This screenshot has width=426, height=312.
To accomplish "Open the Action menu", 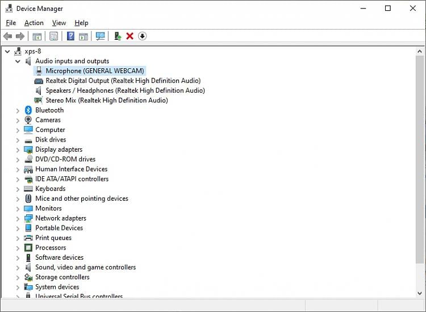I will click(34, 23).
